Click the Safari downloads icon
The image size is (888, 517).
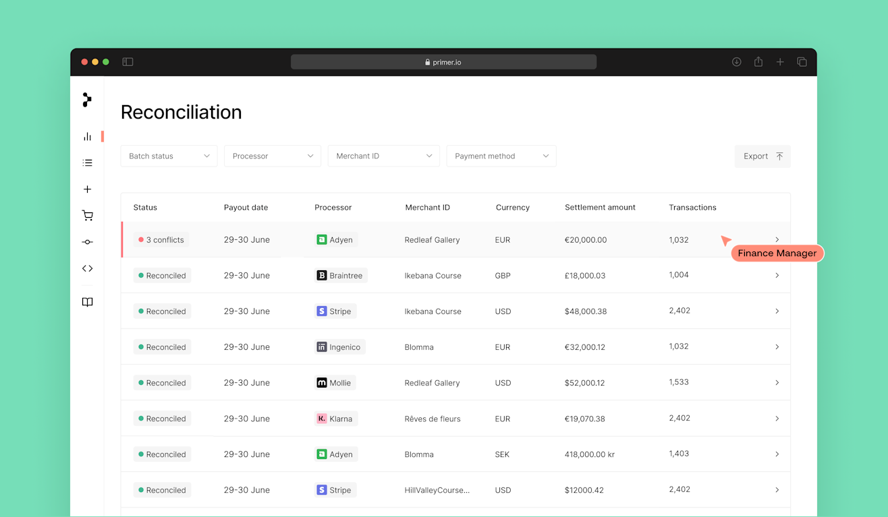736,62
